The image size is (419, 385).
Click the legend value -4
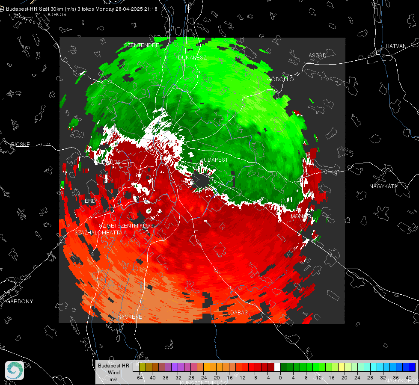(267, 378)
